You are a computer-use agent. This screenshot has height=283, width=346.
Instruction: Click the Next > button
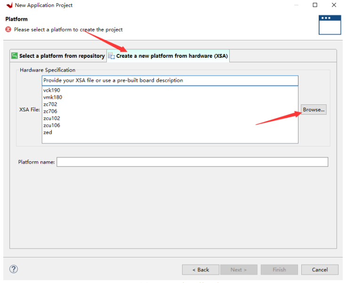click(x=239, y=269)
